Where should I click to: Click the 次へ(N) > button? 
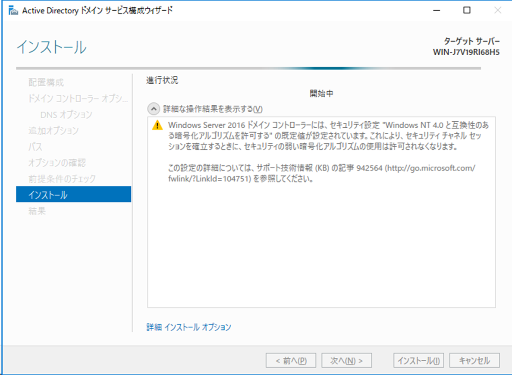coord(346,360)
